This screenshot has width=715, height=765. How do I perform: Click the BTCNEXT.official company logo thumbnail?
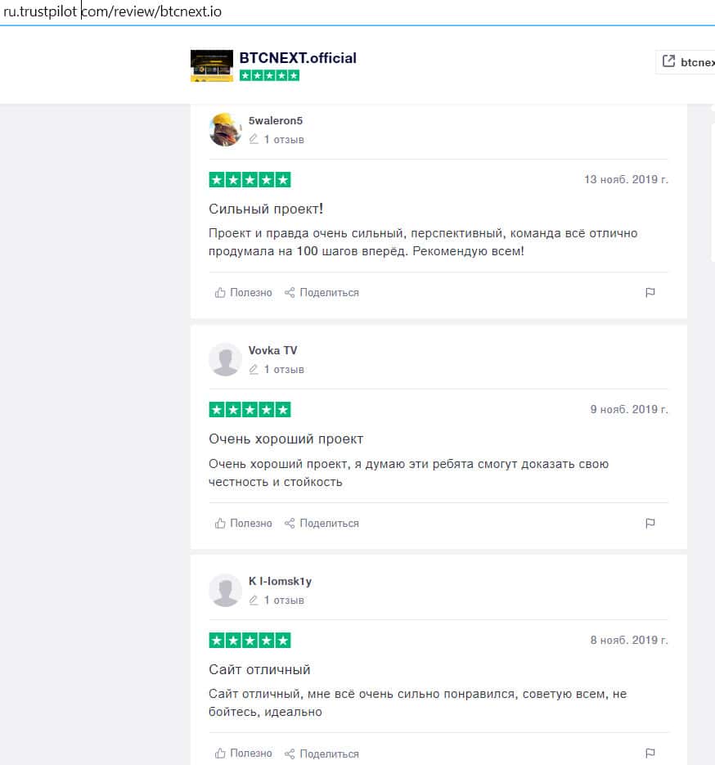point(212,66)
